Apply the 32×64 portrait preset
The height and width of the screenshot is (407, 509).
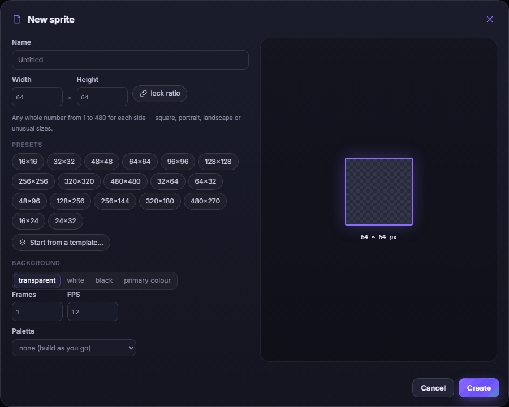pos(168,181)
